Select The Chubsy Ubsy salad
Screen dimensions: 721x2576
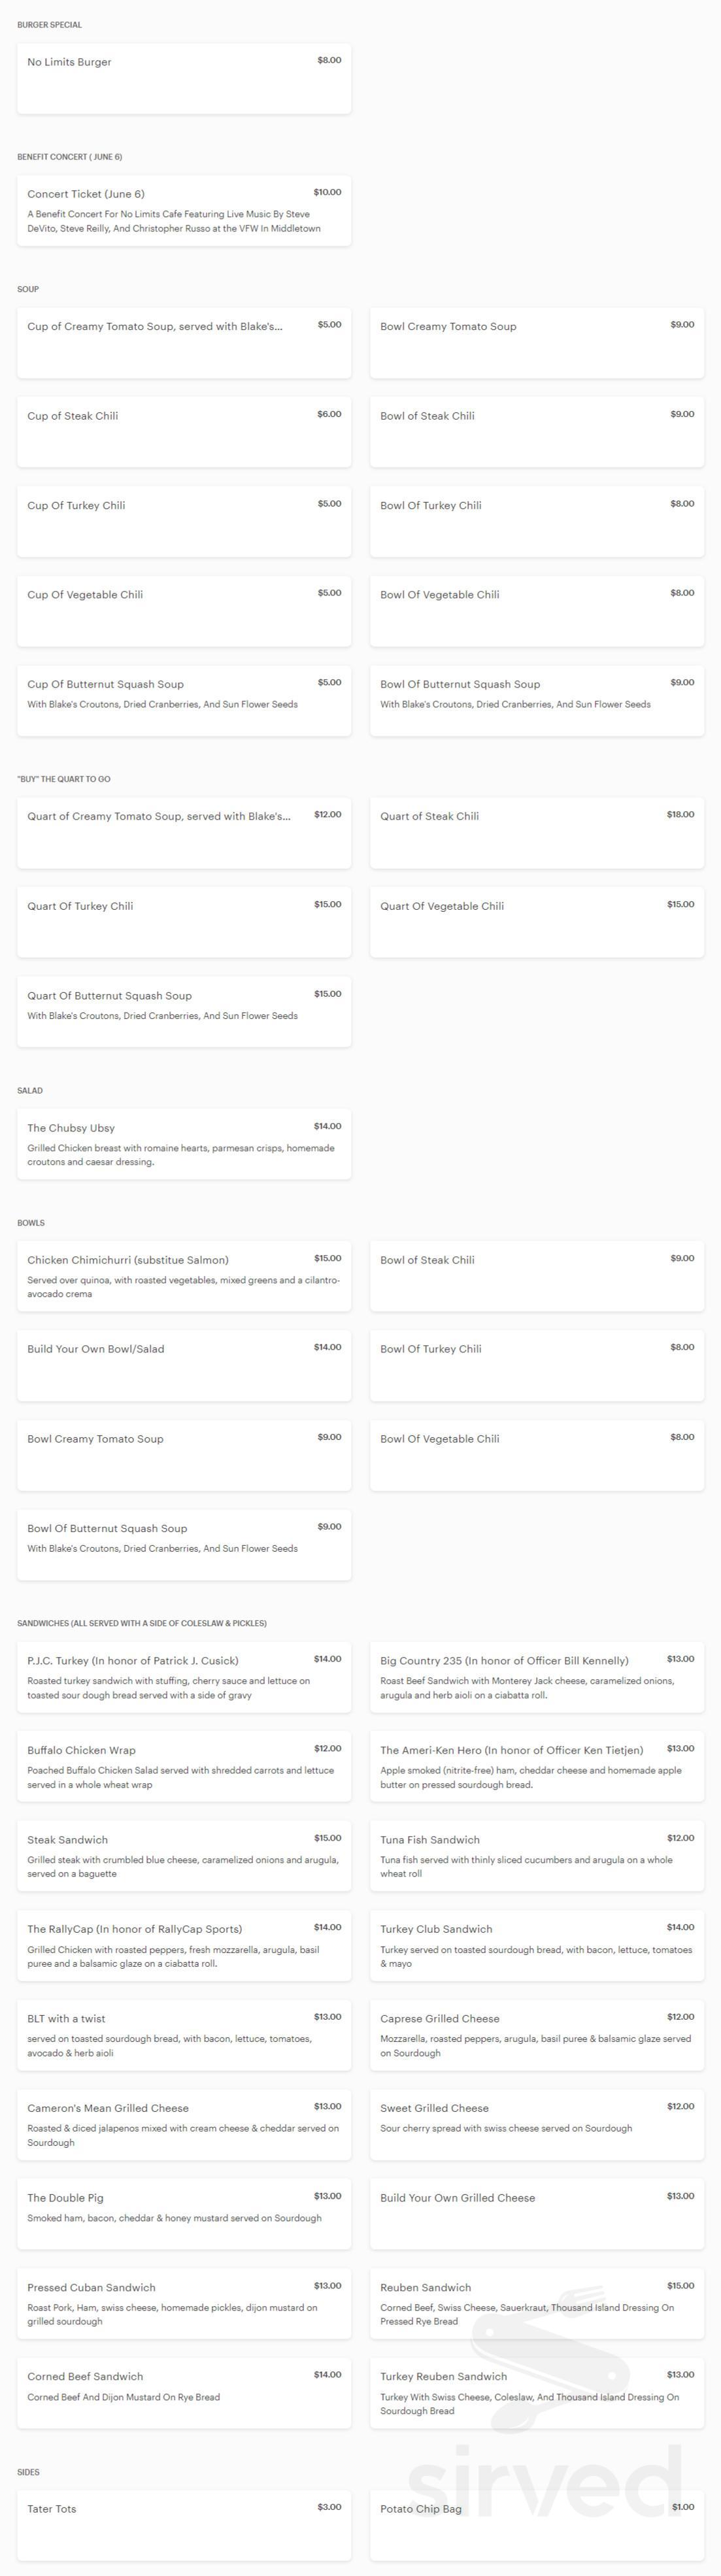184,1143
